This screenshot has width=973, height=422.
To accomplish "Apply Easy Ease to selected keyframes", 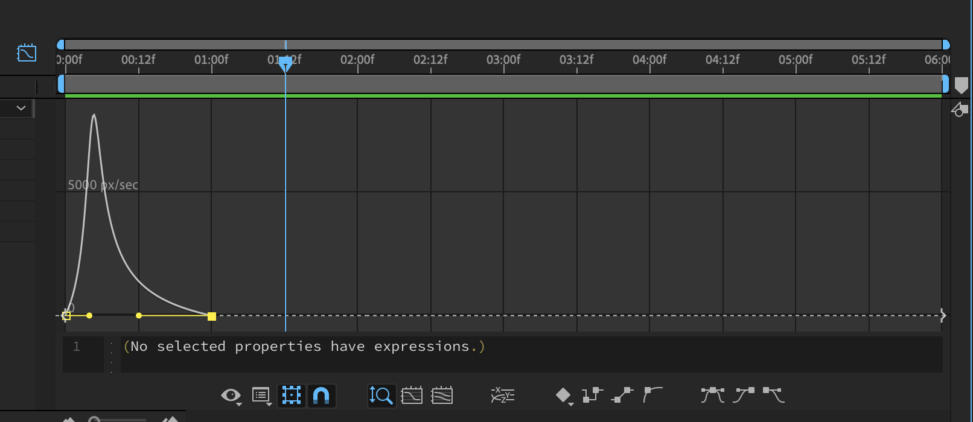I will coord(712,395).
